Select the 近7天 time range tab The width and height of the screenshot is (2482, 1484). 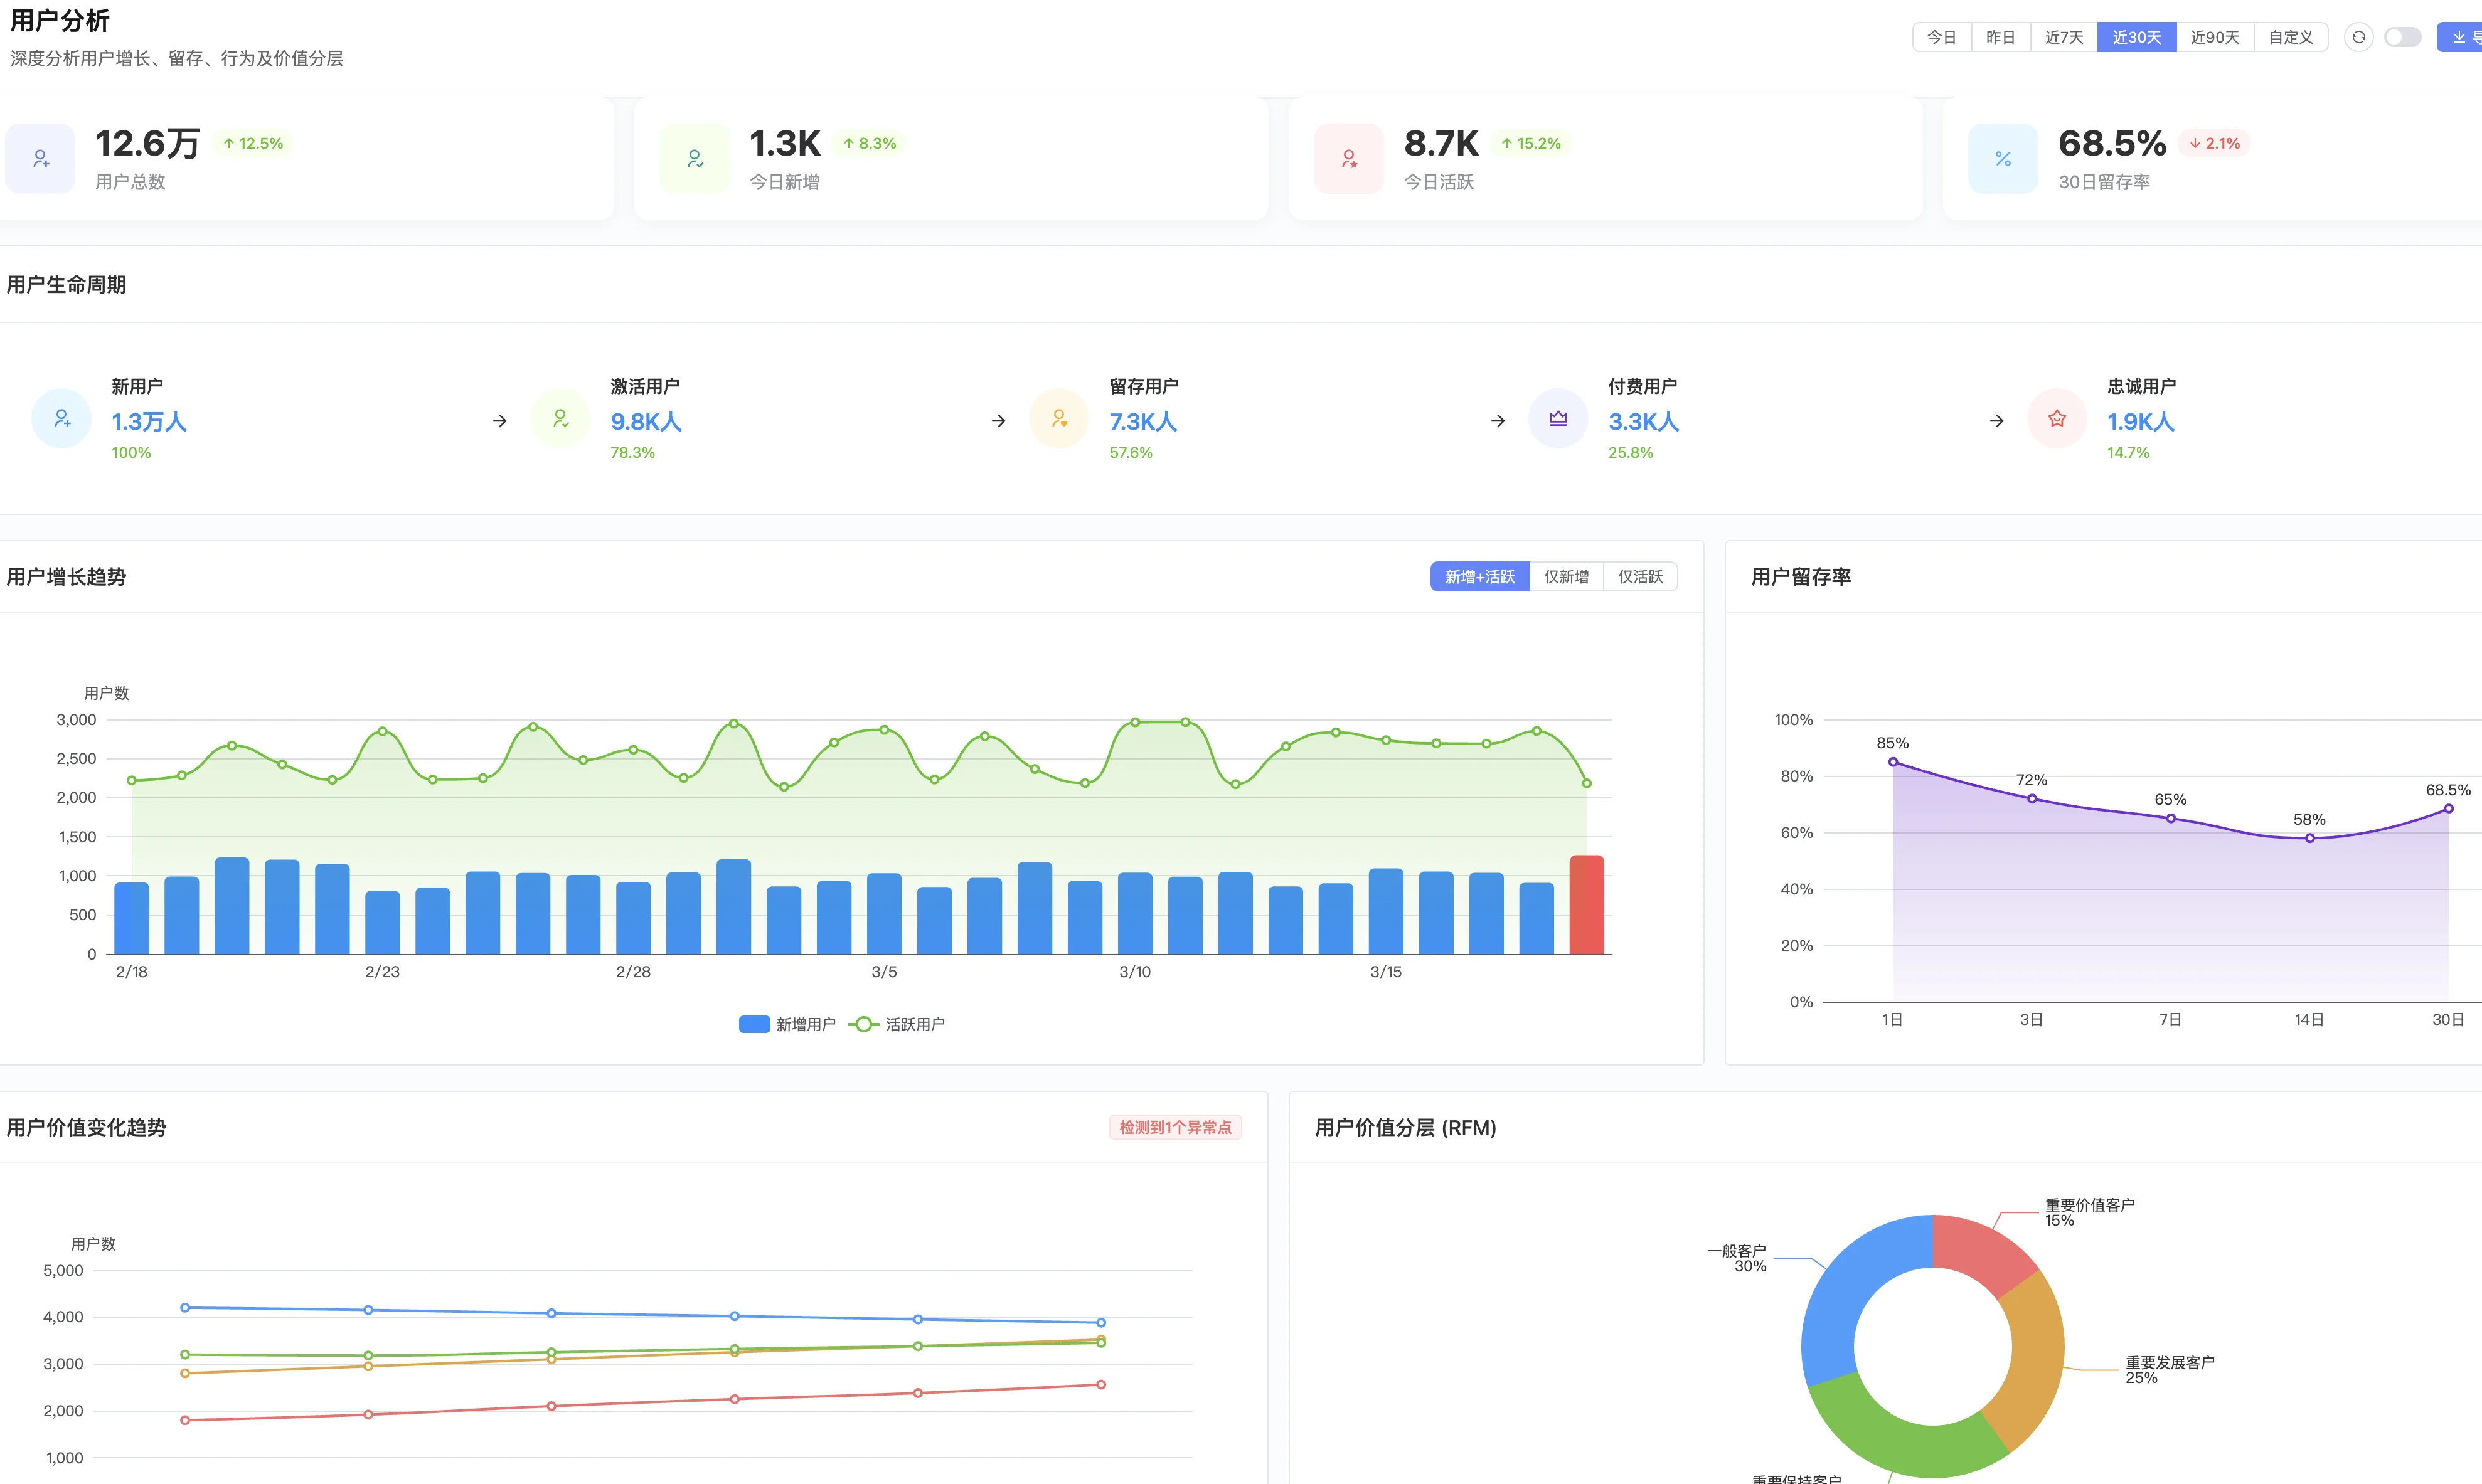click(2063, 37)
